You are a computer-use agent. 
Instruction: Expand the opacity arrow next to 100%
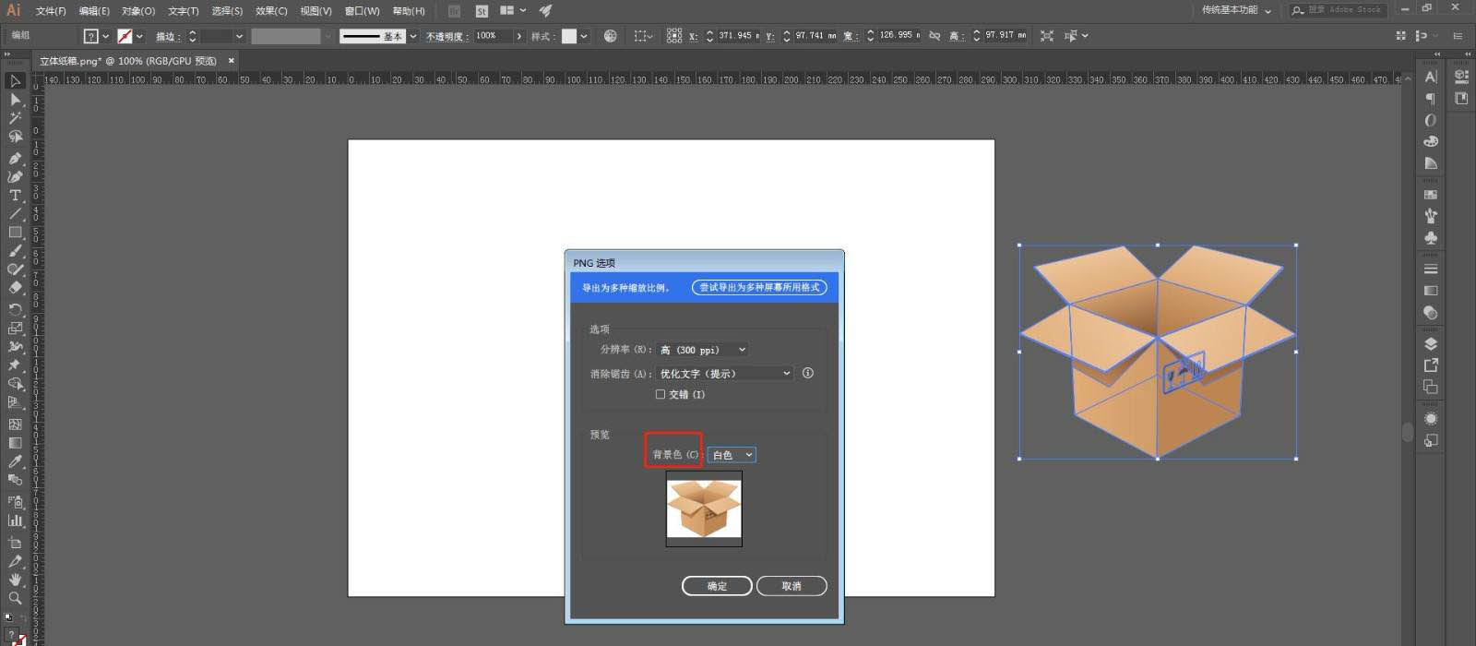point(519,36)
